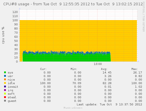Viewport: 146px width, 111px height.
Task: Click the Avg: column header
Action: click(x=104, y=69)
